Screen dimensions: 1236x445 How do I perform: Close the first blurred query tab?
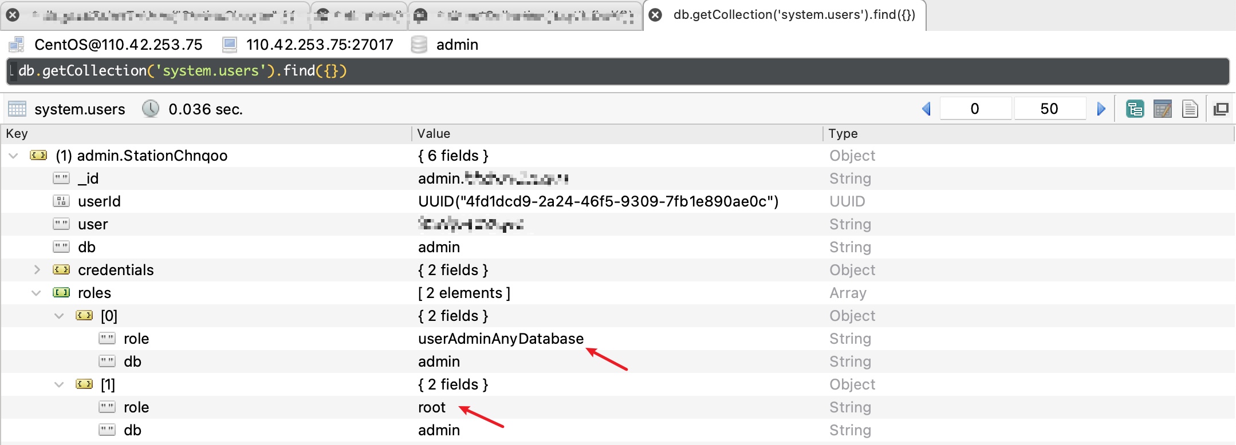pyautogui.click(x=13, y=15)
